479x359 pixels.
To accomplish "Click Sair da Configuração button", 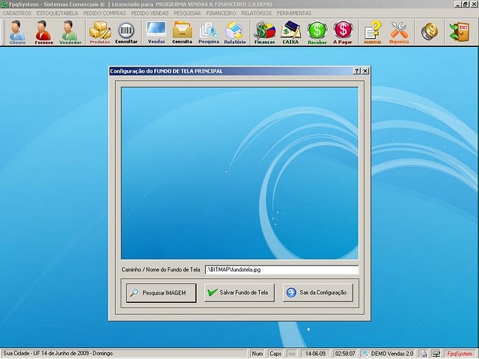I will coord(316,292).
